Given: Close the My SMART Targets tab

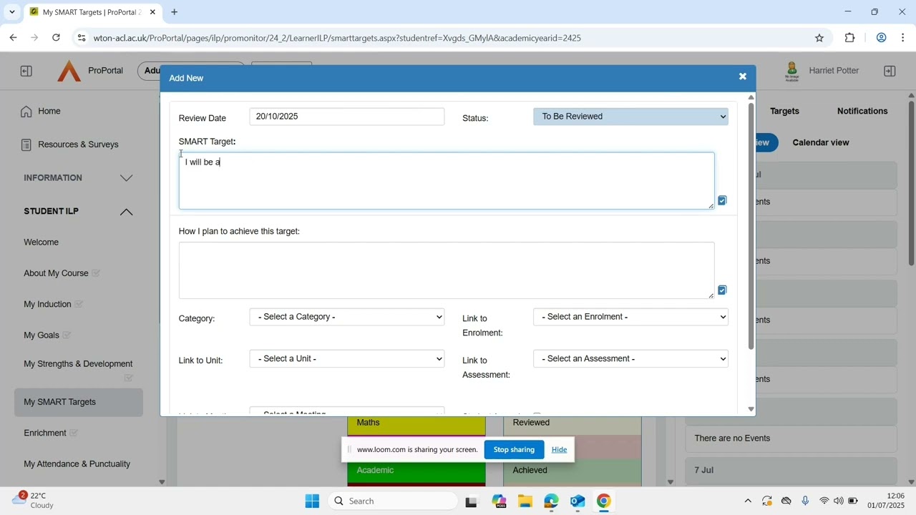Looking at the screenshot, I should [x=152, y=12].
